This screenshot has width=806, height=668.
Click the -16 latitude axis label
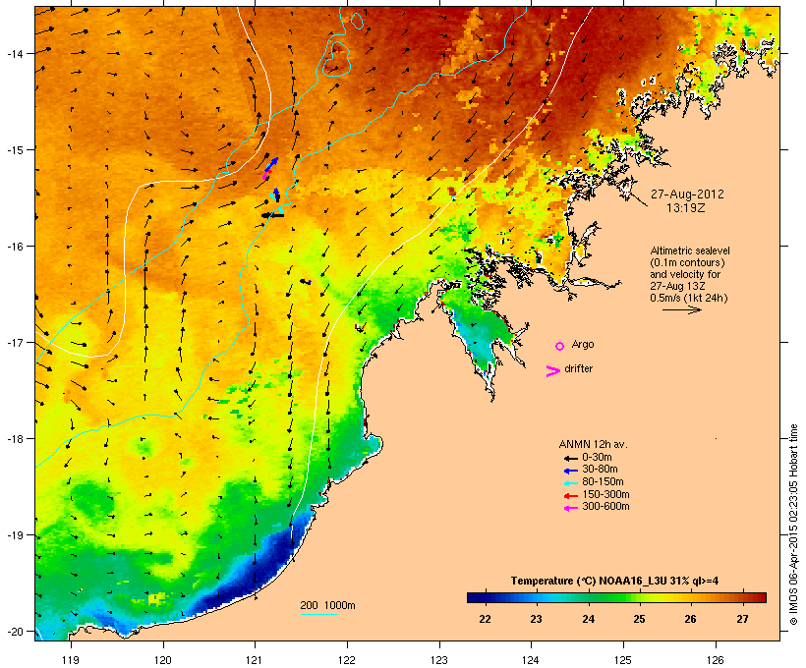(x=14, y=247)
